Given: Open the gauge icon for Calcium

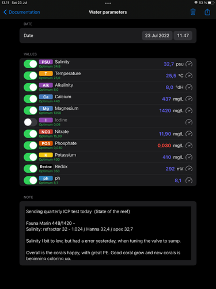Looking at the screenshot, I should click(189, 99).
